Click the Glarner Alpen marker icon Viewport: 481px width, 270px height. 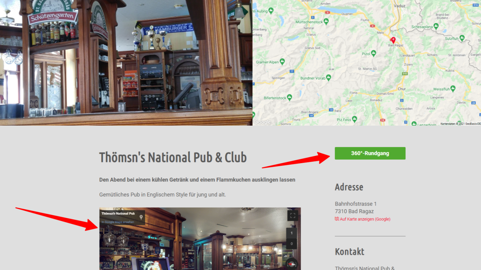click(x=282, y=61)
